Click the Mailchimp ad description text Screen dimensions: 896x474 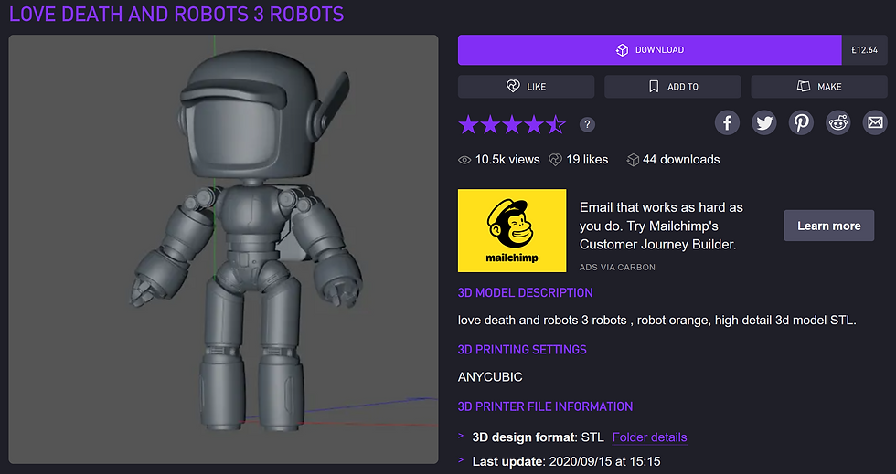tap(661, 226)
